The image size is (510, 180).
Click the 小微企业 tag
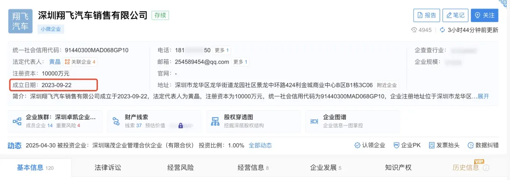(51, 29)
